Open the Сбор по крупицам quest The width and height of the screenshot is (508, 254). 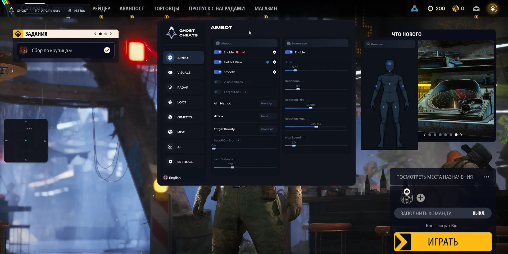coord(66,50)
